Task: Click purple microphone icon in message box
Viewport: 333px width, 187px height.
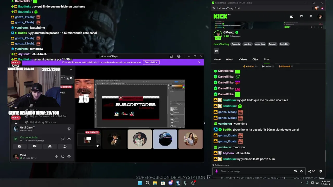Action: point(216,171)
